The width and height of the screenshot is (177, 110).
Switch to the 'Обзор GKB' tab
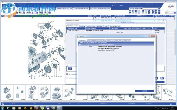point(127,40)
